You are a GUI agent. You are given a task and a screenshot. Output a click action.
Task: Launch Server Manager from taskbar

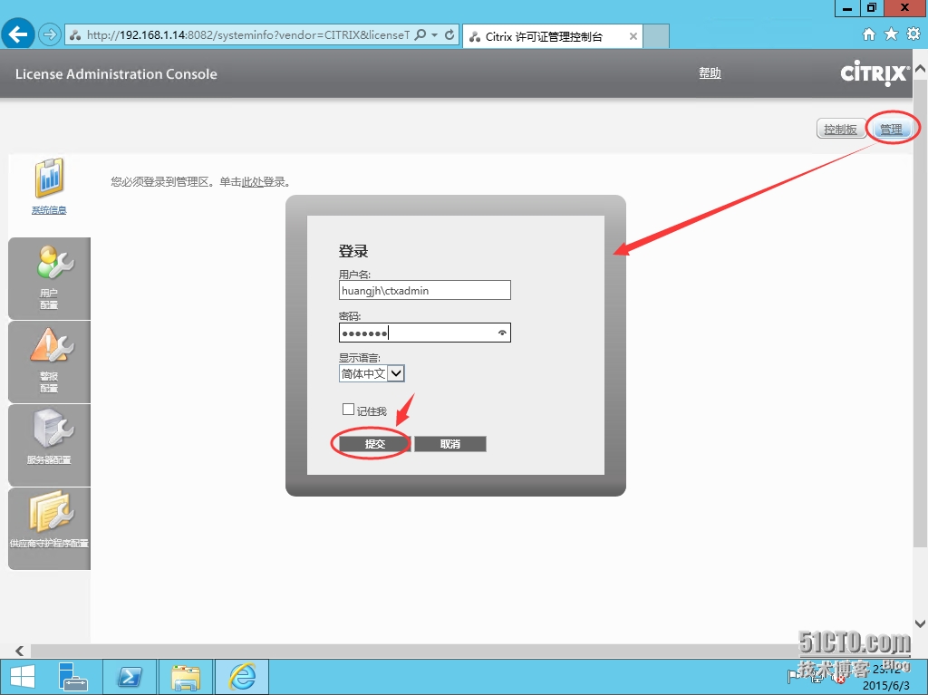73,677
